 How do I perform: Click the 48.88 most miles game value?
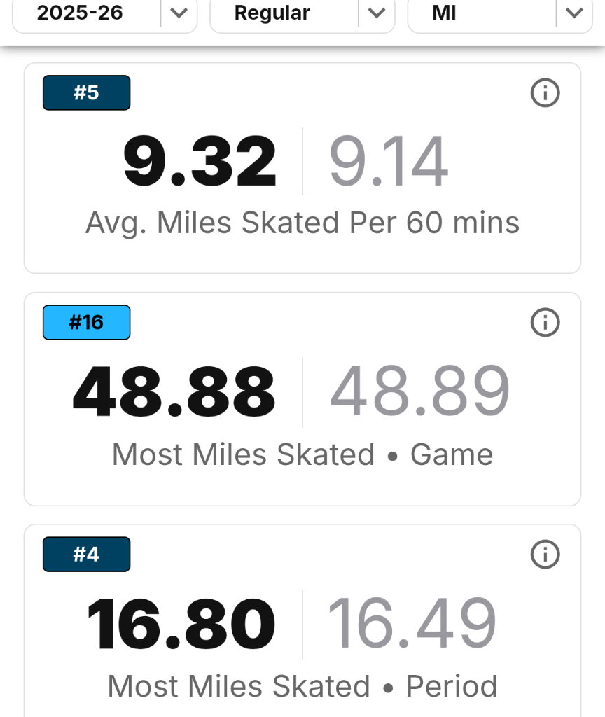[174, 391]
